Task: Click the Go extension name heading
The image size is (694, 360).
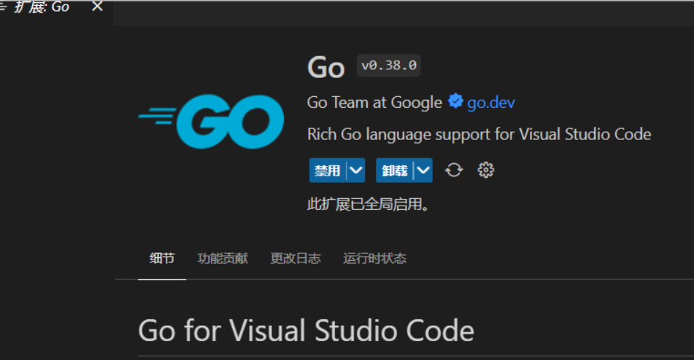Action: pos(325,67)
